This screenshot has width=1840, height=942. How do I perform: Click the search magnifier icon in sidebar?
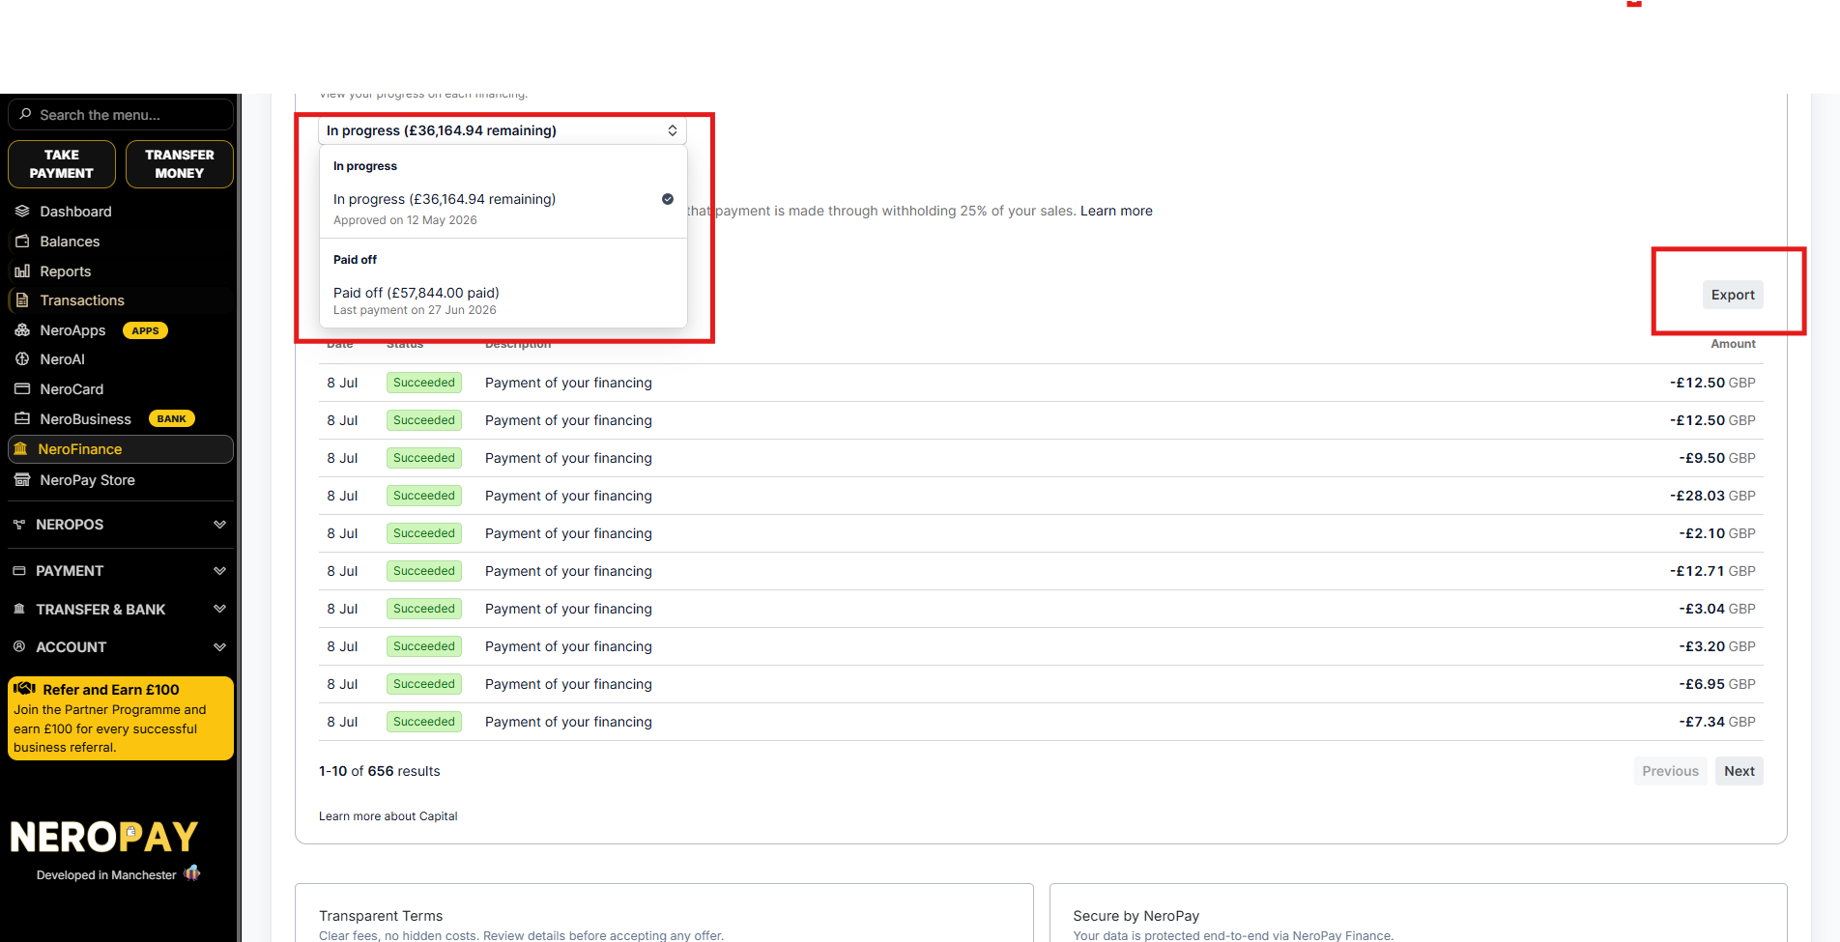pos(25,114)
